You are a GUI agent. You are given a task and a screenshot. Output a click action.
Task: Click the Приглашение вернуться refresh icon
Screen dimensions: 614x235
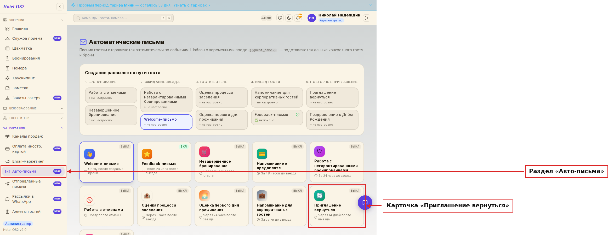click(x=320, y=196)
